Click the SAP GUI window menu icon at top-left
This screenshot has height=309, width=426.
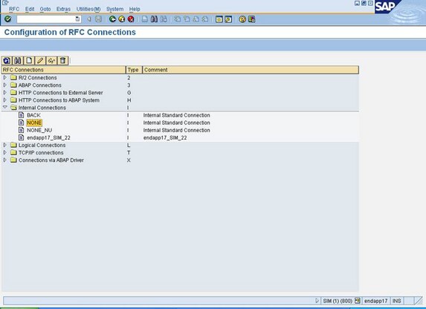(x=5, y=3)
